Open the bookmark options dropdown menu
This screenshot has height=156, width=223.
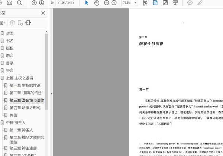3,23
